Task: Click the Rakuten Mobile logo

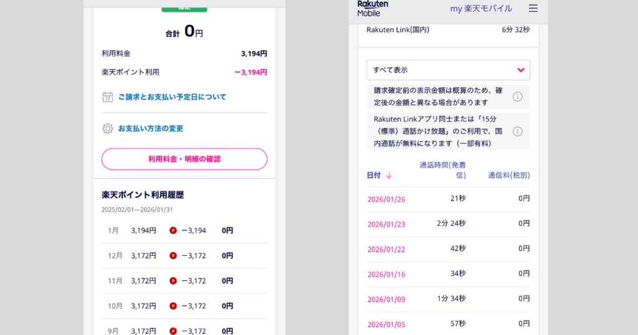Action: click(373, 8)
